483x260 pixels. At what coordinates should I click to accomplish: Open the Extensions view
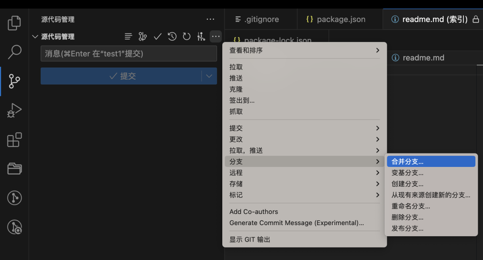[x=14, y=140]
